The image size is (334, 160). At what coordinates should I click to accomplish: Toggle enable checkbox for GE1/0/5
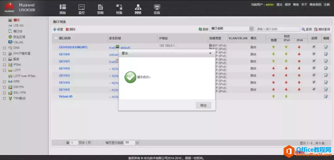coord(314,89)
